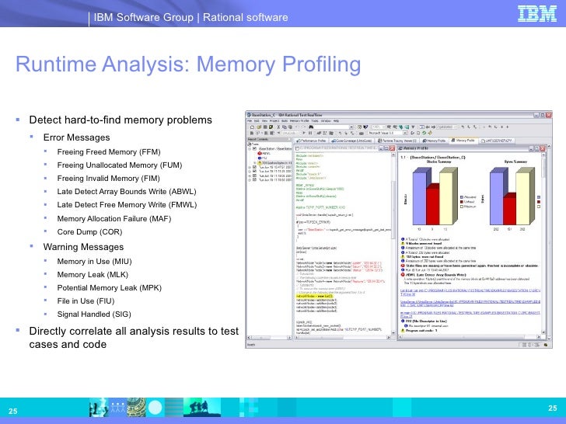The height and width of the screenshot is (424, 566).
Task: Click the red Unfreed legend swatch
Action: (462, 202)
